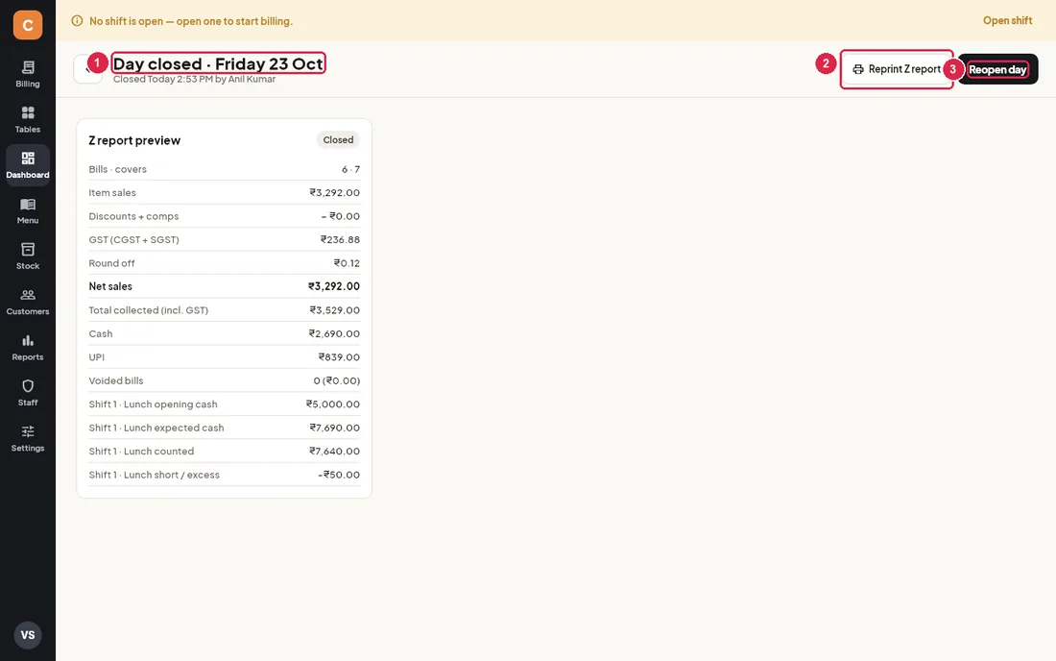The image size is (1056, 661).
Task: Click the Voided bills row label
Action: point(116,380)
